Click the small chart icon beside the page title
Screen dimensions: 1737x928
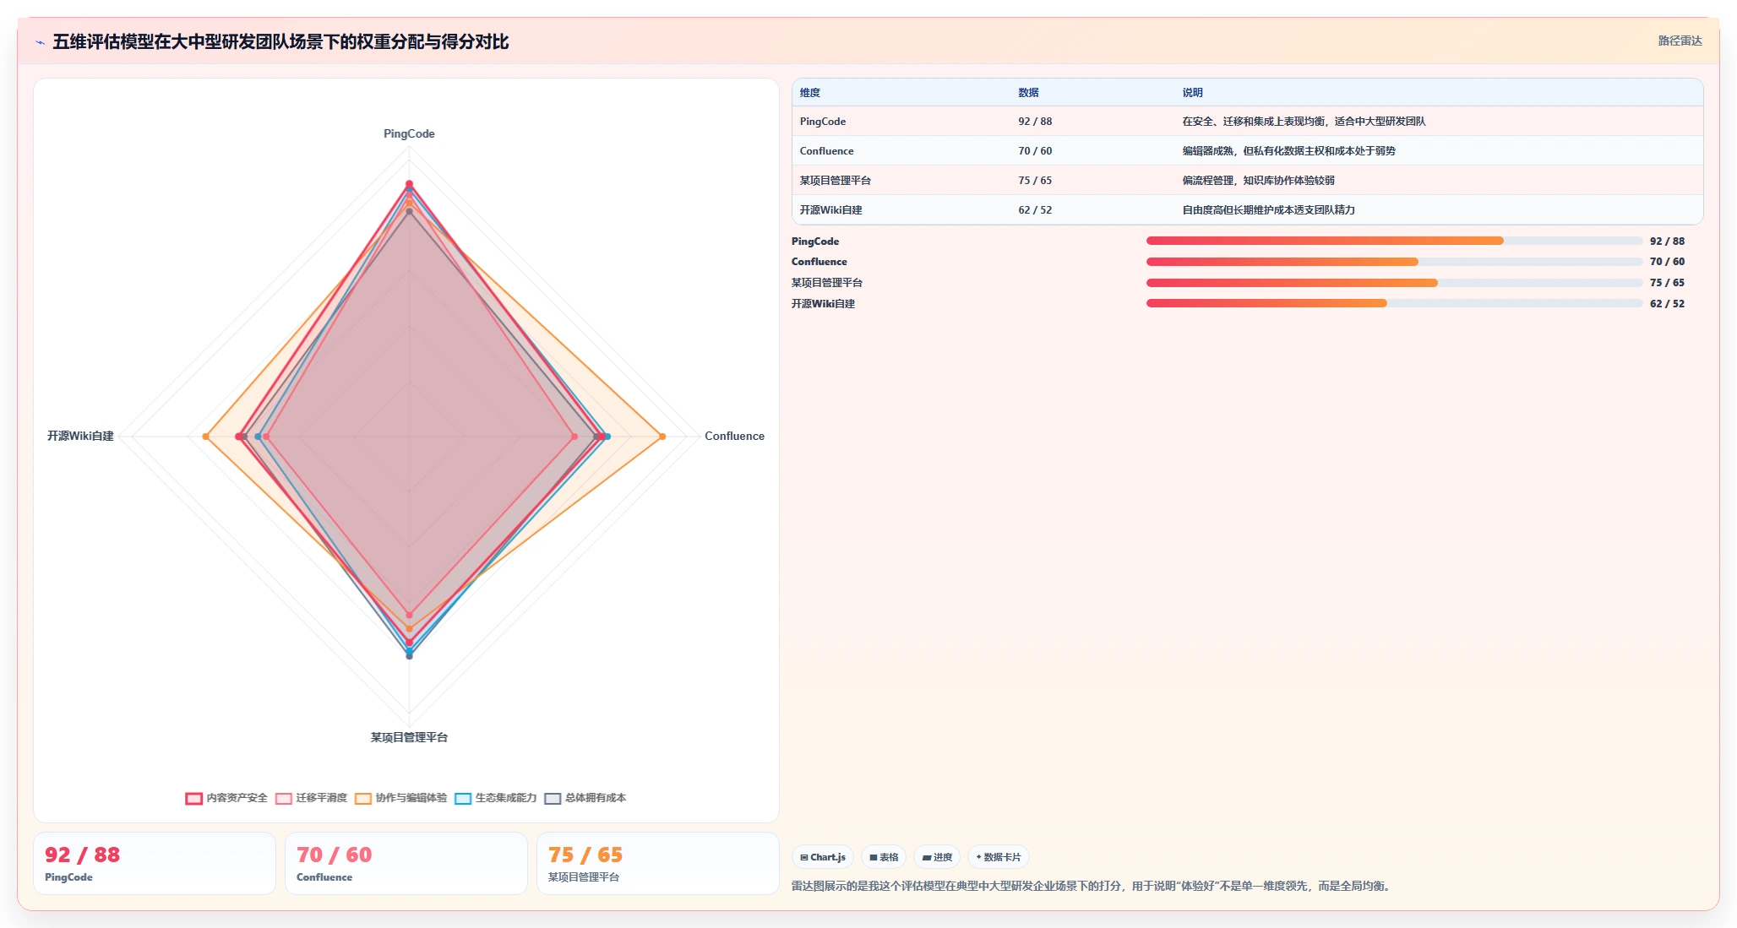(40, 42)
